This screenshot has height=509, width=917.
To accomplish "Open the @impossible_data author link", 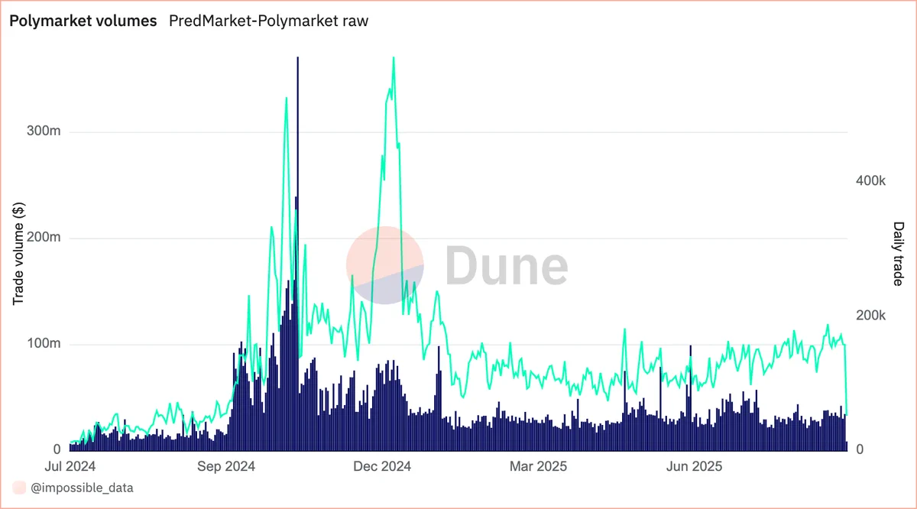I will pyautogui.click(x=82, y=487).
